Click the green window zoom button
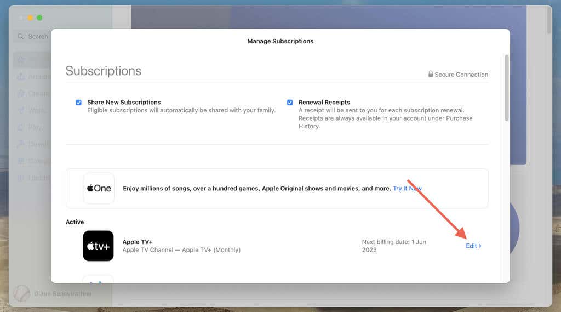 [x=39, y=18]
